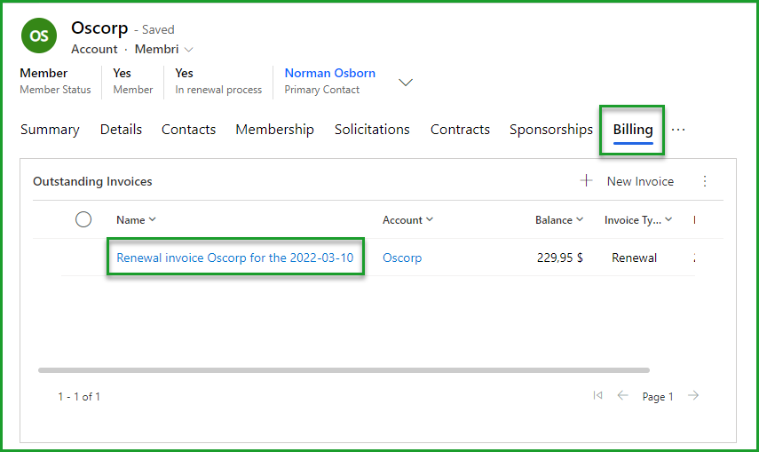This screenshot has height=452, width=759.
Task: Open primary contact Norman Osborn
Action: pos(329,74)
